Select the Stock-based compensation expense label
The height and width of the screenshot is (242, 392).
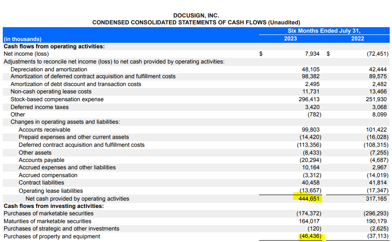pyautogui.click(x=57, y=99)
